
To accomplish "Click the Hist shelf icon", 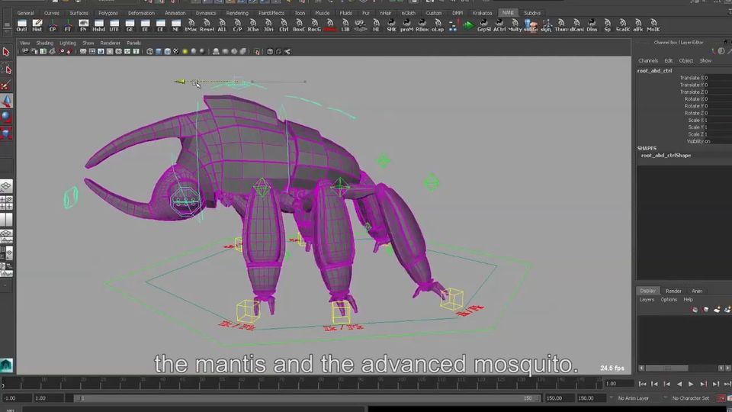I will pyautogui.click(x=37, y=25).
